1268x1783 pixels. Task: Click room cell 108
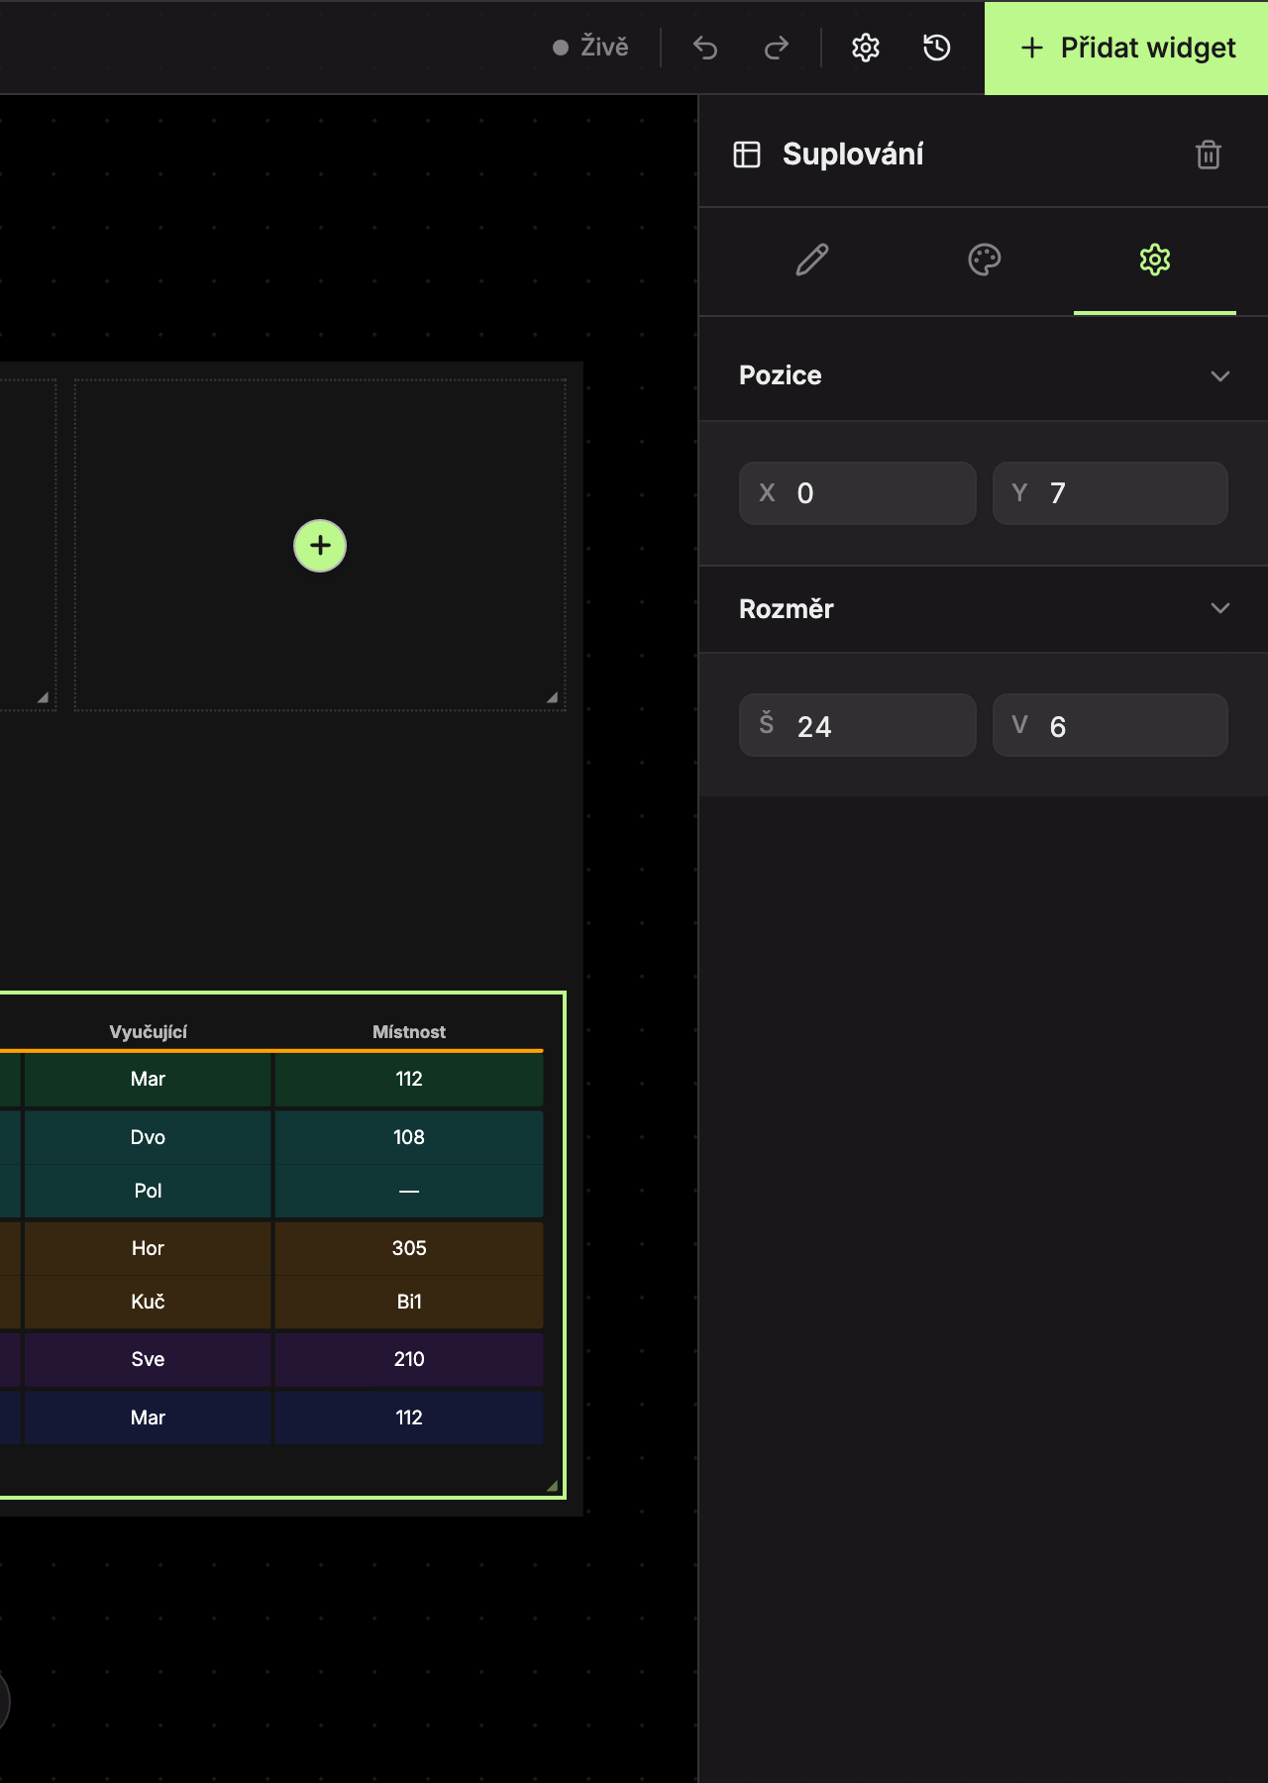tap(409, 1137)
